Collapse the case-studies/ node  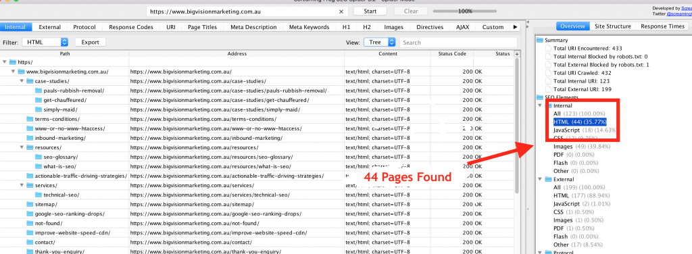[x=22, y=81]
